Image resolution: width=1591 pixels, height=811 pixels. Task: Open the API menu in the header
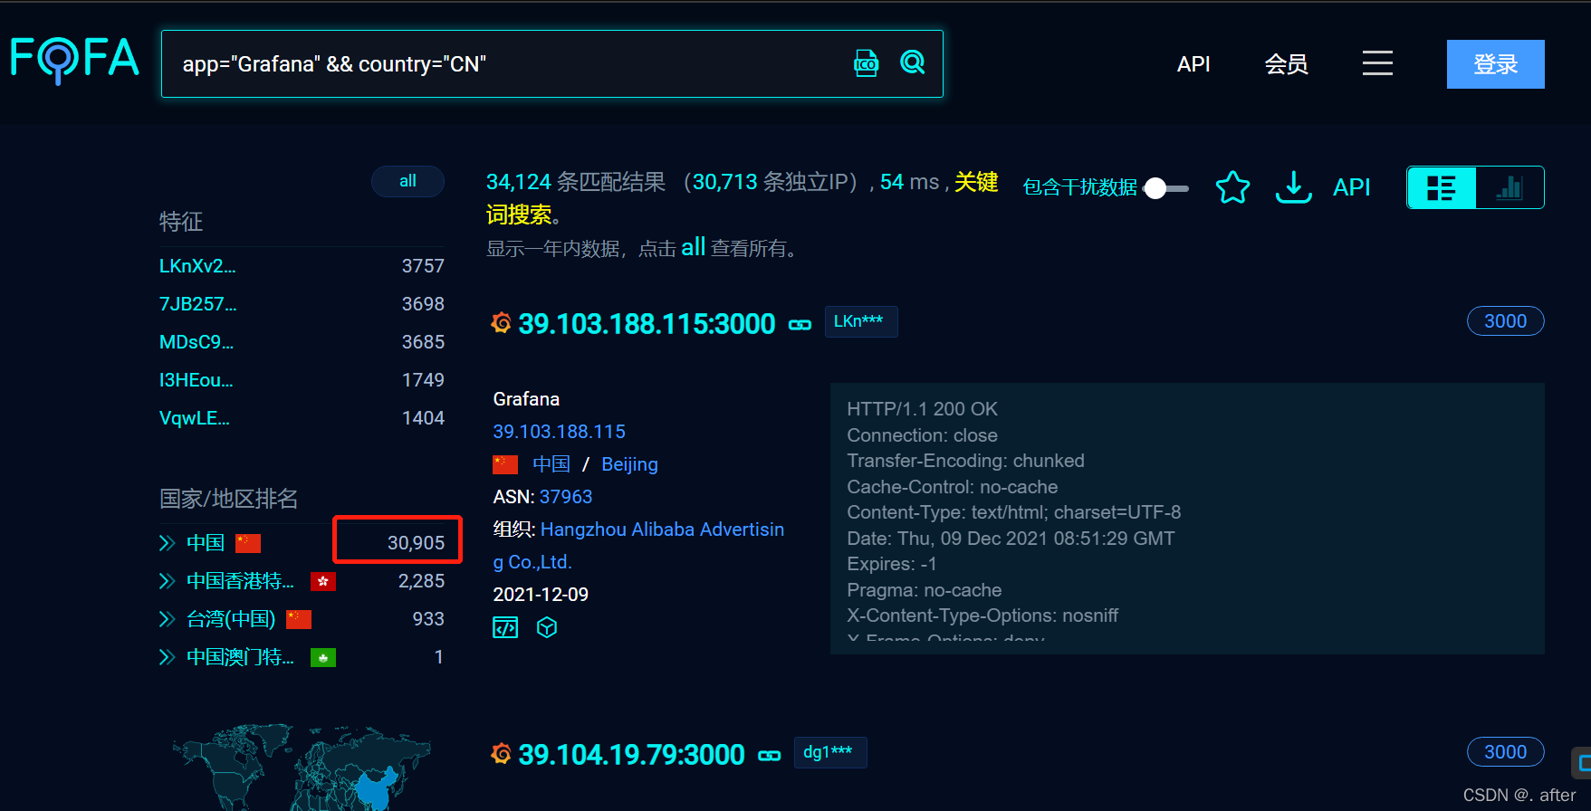1193,64
